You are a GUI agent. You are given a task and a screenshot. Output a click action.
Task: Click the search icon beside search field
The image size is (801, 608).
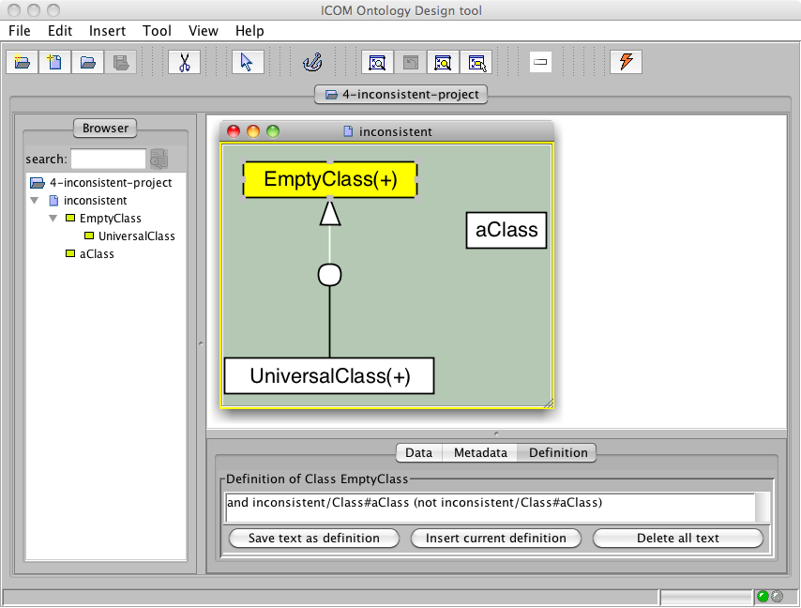tap(159, 159)
